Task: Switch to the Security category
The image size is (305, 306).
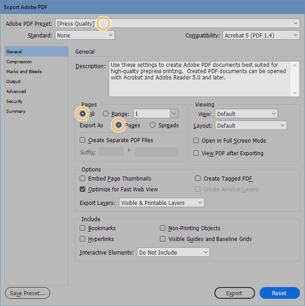Action: coord(36,102)
